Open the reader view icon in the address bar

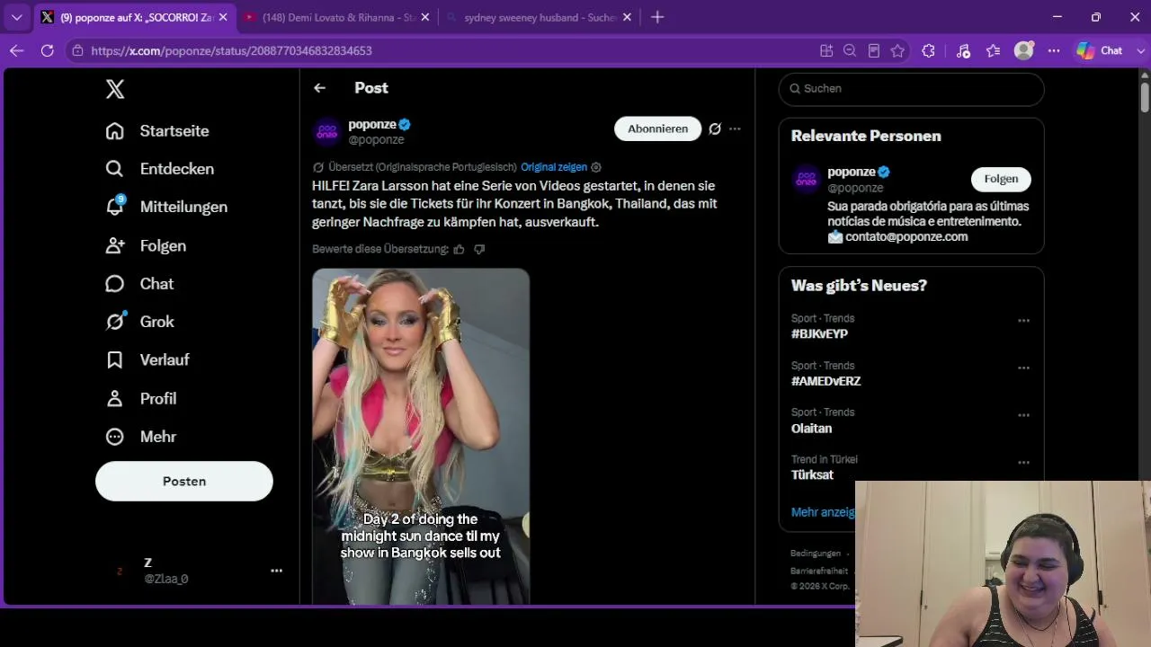click(874, 51)
